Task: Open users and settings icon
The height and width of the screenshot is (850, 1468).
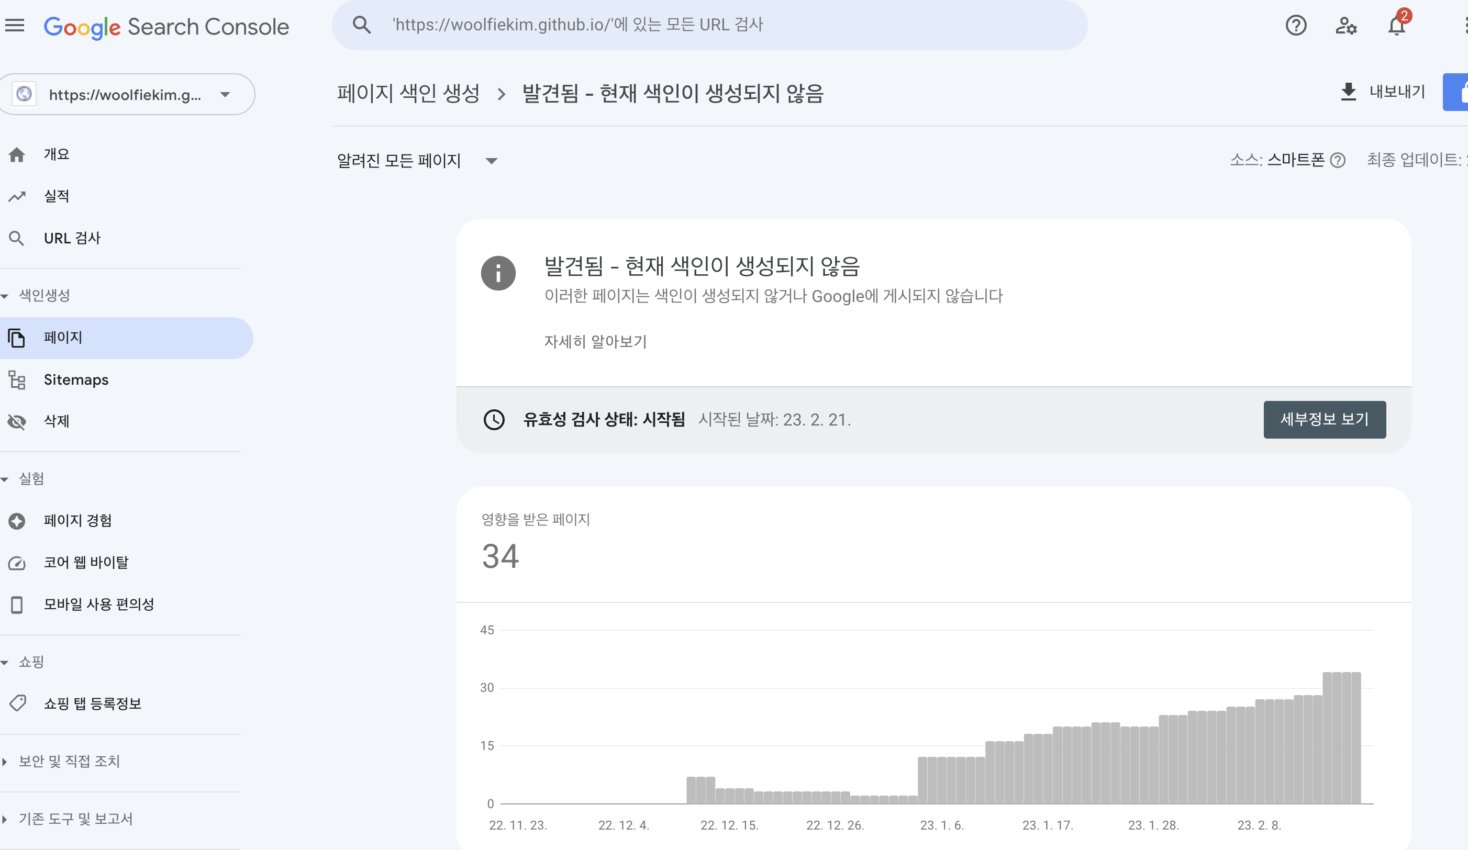Action: pyautogui.click(x=1345, y=26)
